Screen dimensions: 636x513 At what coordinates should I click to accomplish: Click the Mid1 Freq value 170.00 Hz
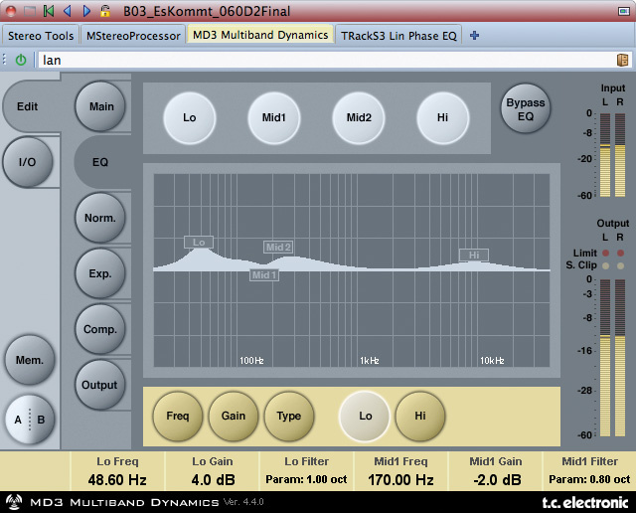(400, 480)
